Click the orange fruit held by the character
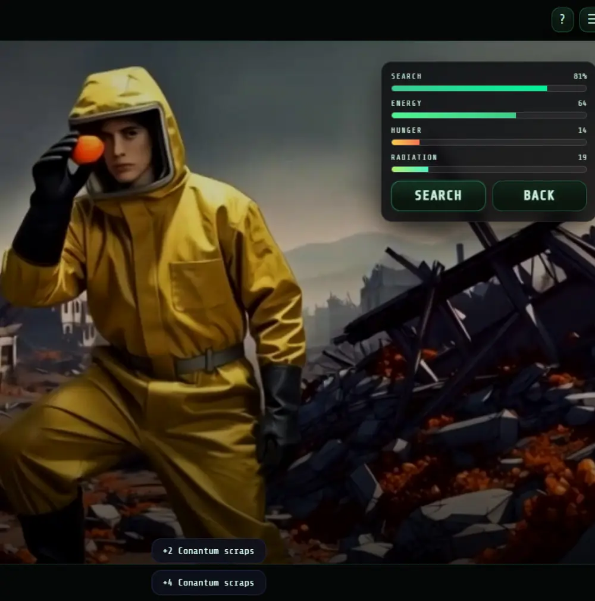The height and width of the screenshot is (601, 595). pos(88,149)
